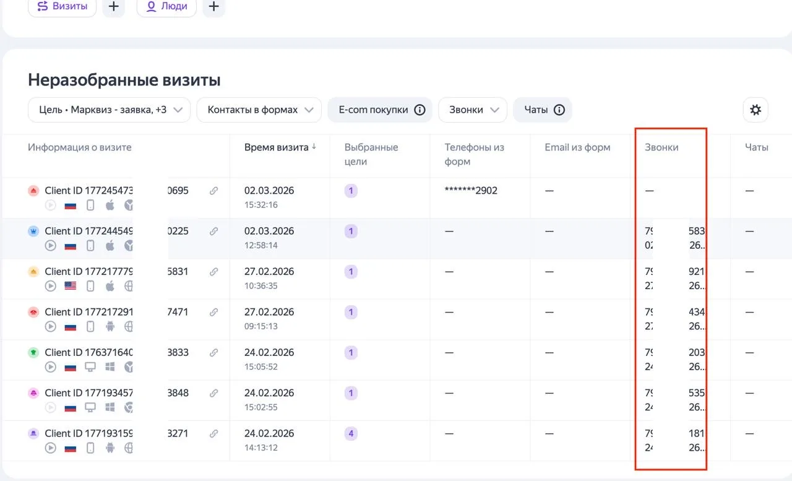Screen dimensions: 792x481
Task: Click the desktop monitor icon in the 15:02:55 visit
Action: (x=90, y=407)
